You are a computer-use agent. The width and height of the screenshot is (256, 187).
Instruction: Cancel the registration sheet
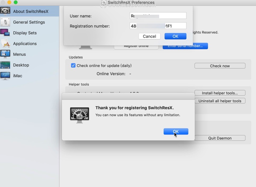point(149,36)
